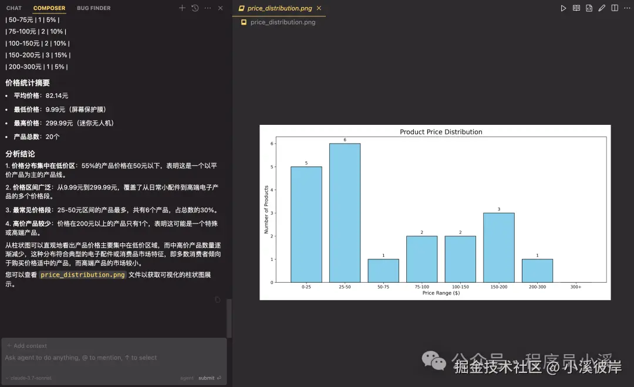Open the composer panel overflow menu (...)
This screenshot has width=634, height=387.
click(207, 8)
